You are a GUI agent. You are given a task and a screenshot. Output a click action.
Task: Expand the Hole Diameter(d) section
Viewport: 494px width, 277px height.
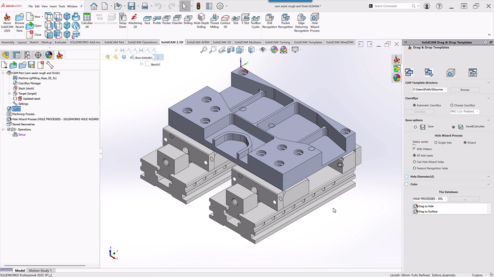[489, 176]
